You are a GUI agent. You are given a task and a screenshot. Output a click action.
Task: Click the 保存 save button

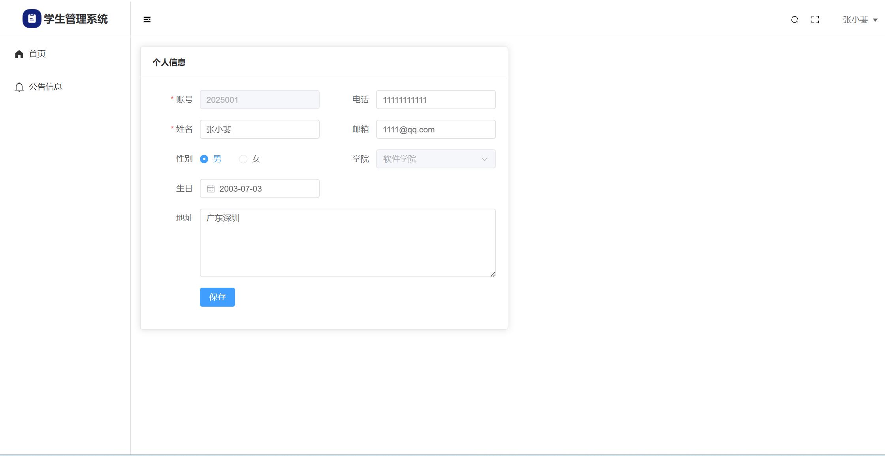tap(217, 297)
